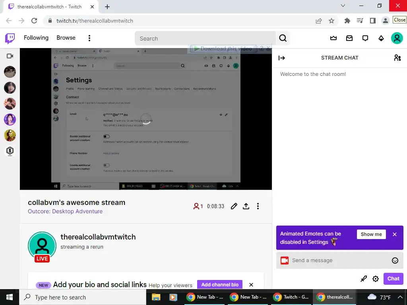Collapse the stream chat panel

coord(282,58)
